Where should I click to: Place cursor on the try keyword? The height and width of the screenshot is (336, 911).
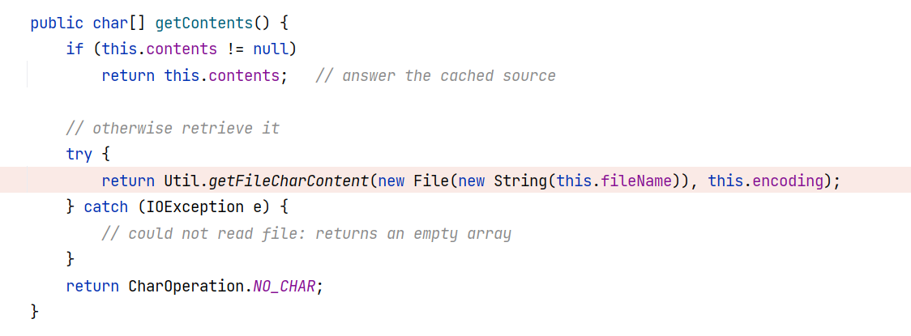(x=79, y=155)
